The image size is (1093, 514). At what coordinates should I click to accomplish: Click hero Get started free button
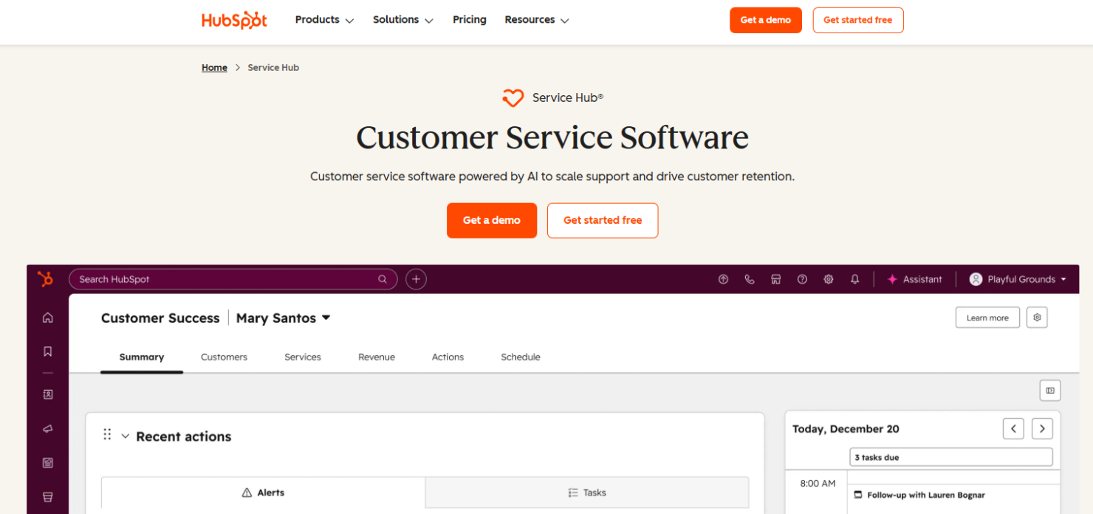tap(603, 220)
